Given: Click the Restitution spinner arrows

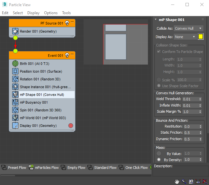Looking at the screenshot, I should 200,127.
